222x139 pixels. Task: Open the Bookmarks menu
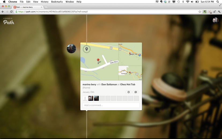[57, 2]
